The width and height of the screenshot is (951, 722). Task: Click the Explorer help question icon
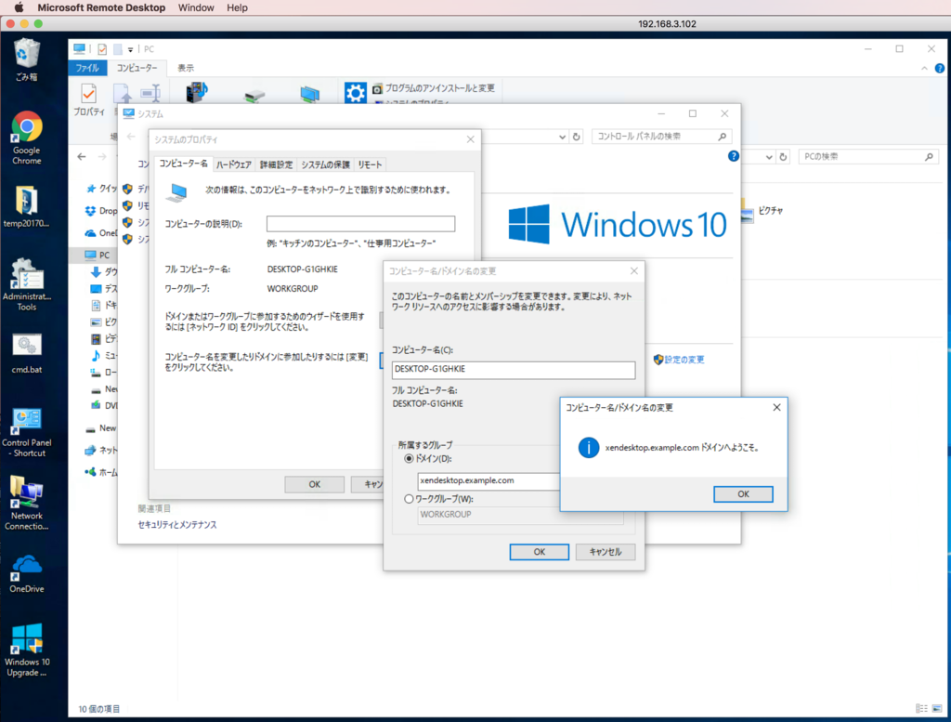pyautogui.click(x=940, y=68)
